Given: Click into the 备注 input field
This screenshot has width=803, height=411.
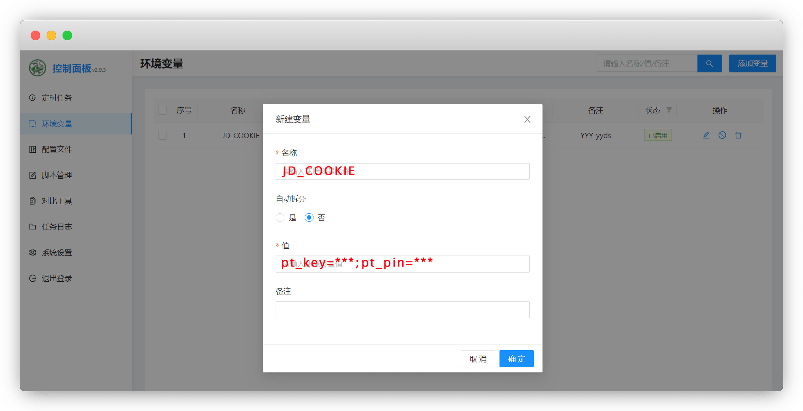Looking at the screenshot, I should tap(402, 310).
